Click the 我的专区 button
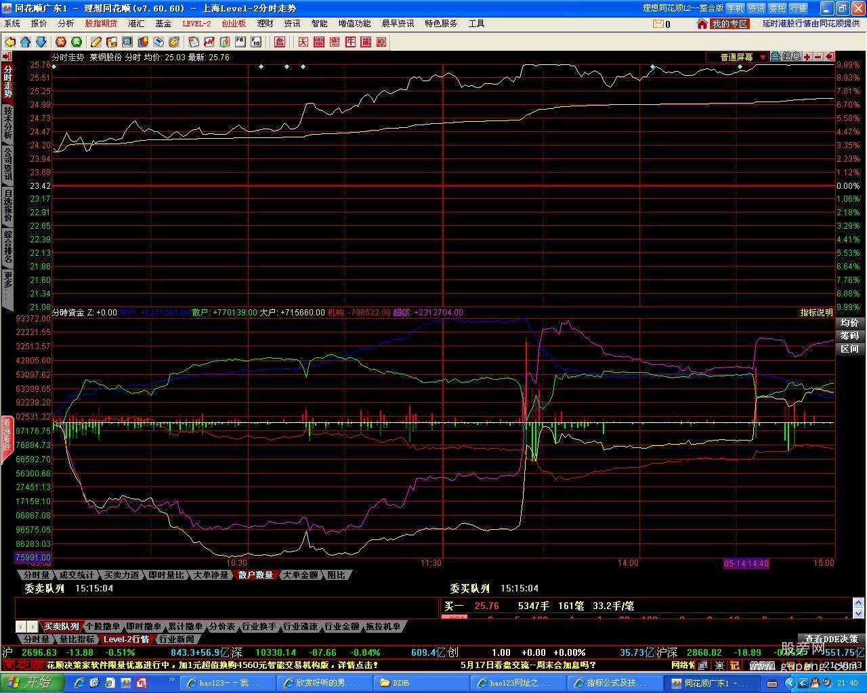867x693 pixels. [729, 24]
